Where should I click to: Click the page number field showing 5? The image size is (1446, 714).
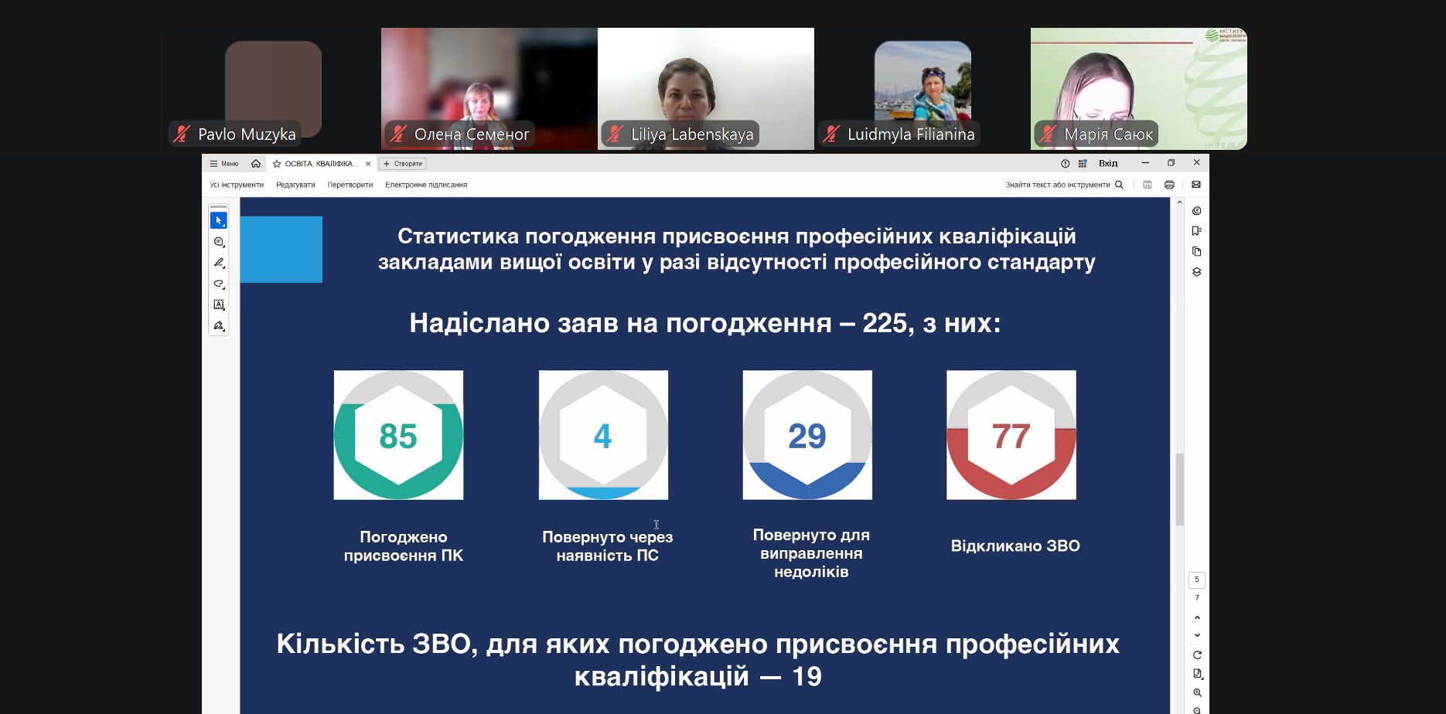pos(1196,580)
